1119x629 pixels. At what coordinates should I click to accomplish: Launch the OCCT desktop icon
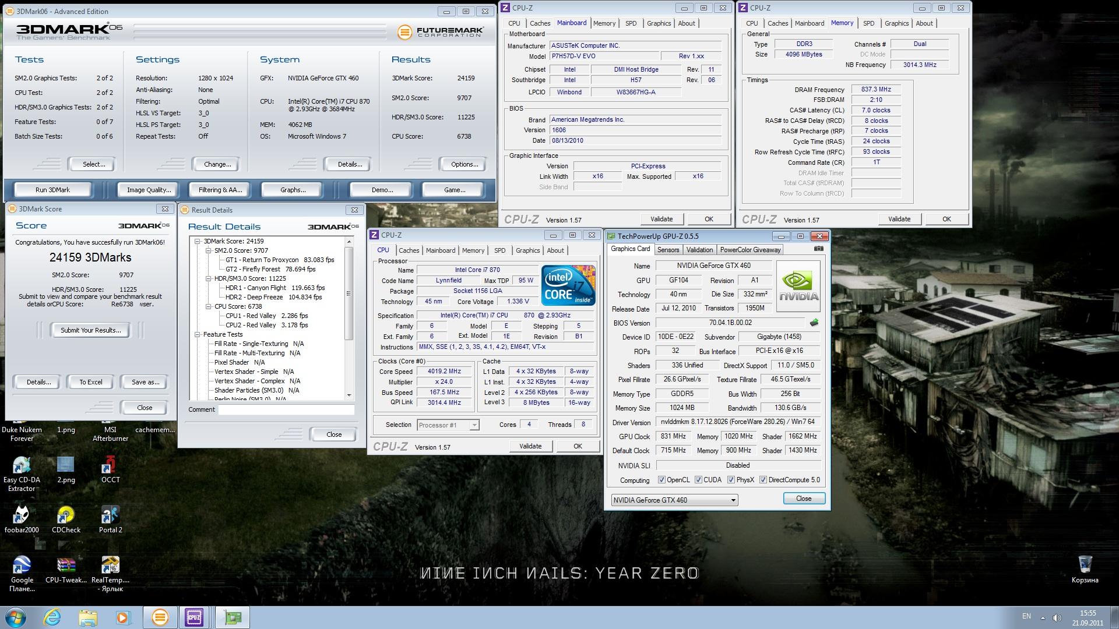tap(110, 471)
